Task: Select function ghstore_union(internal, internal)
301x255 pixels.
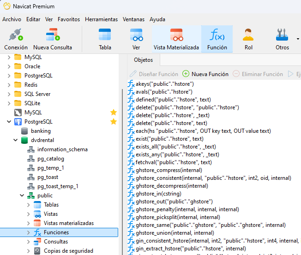Action: coord(175,233)
